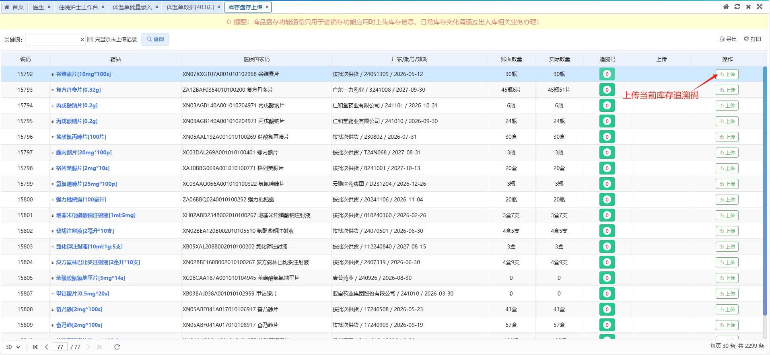The width and height of the screenshot is (770, 355).
Task: Click 上传 button for row 15803
Action: pos(727,247)
